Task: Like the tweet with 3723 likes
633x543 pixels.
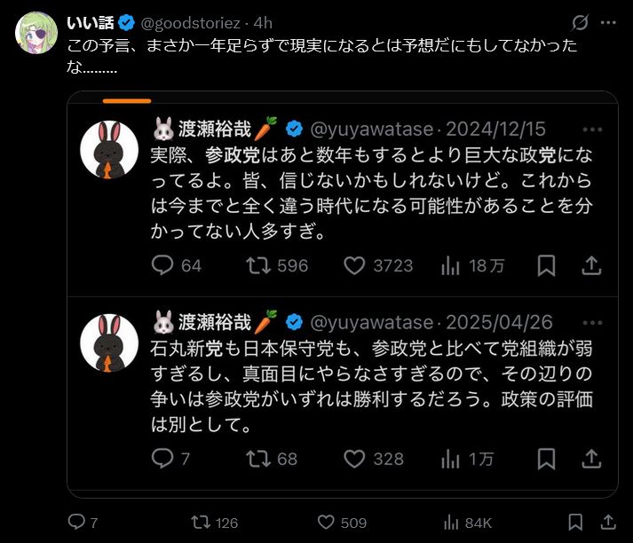Action: [x=355, y=265]
